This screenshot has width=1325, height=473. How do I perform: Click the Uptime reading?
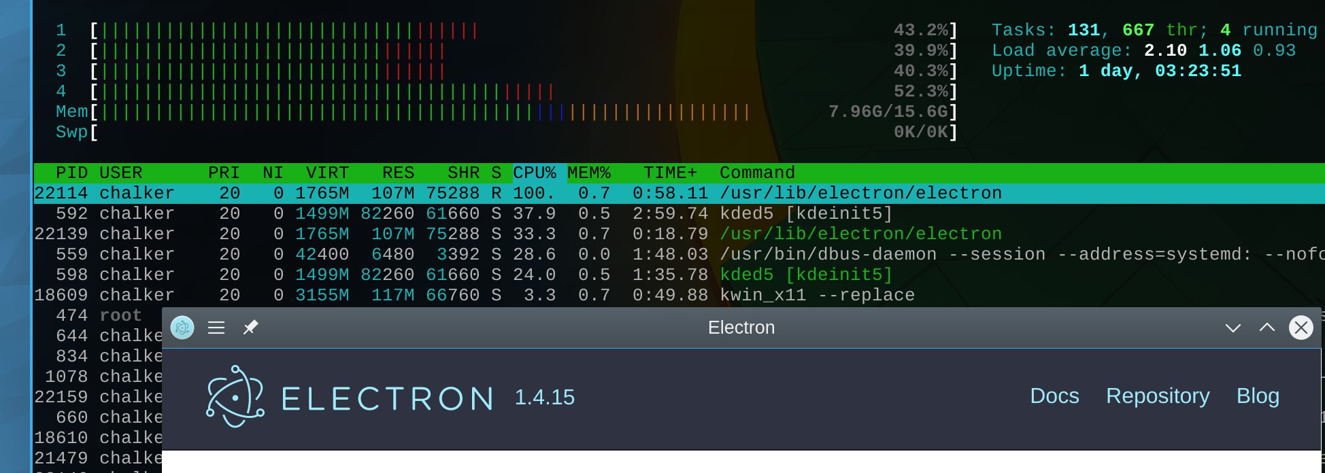click(1116, 71)
